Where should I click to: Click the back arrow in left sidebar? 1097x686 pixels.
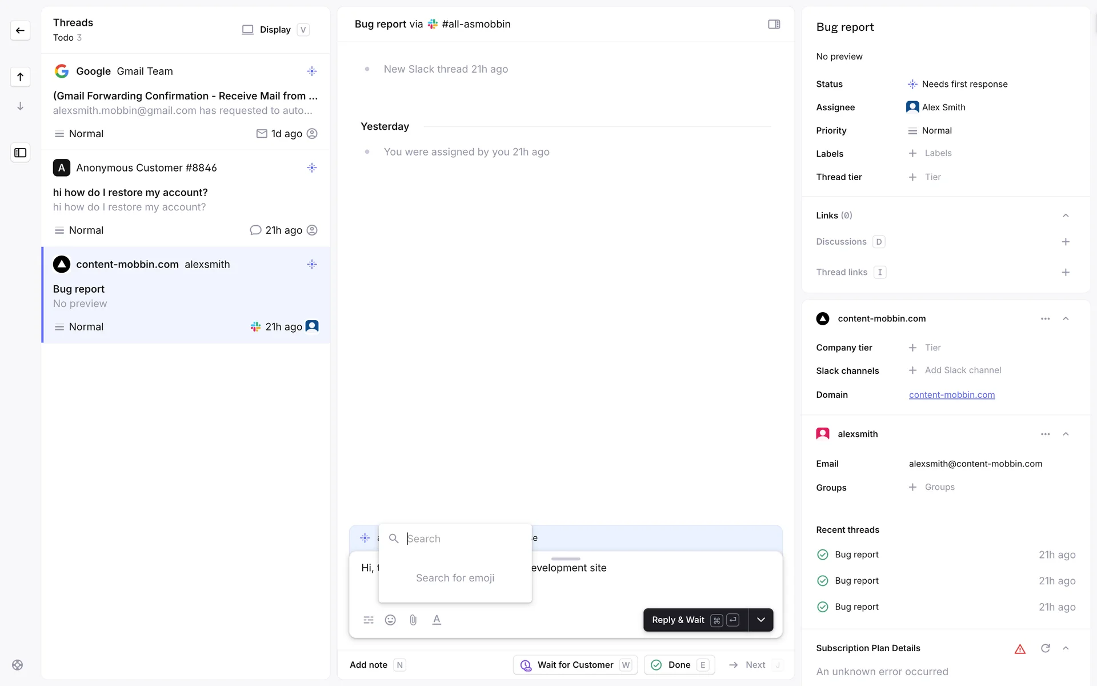tap(21, 30)
